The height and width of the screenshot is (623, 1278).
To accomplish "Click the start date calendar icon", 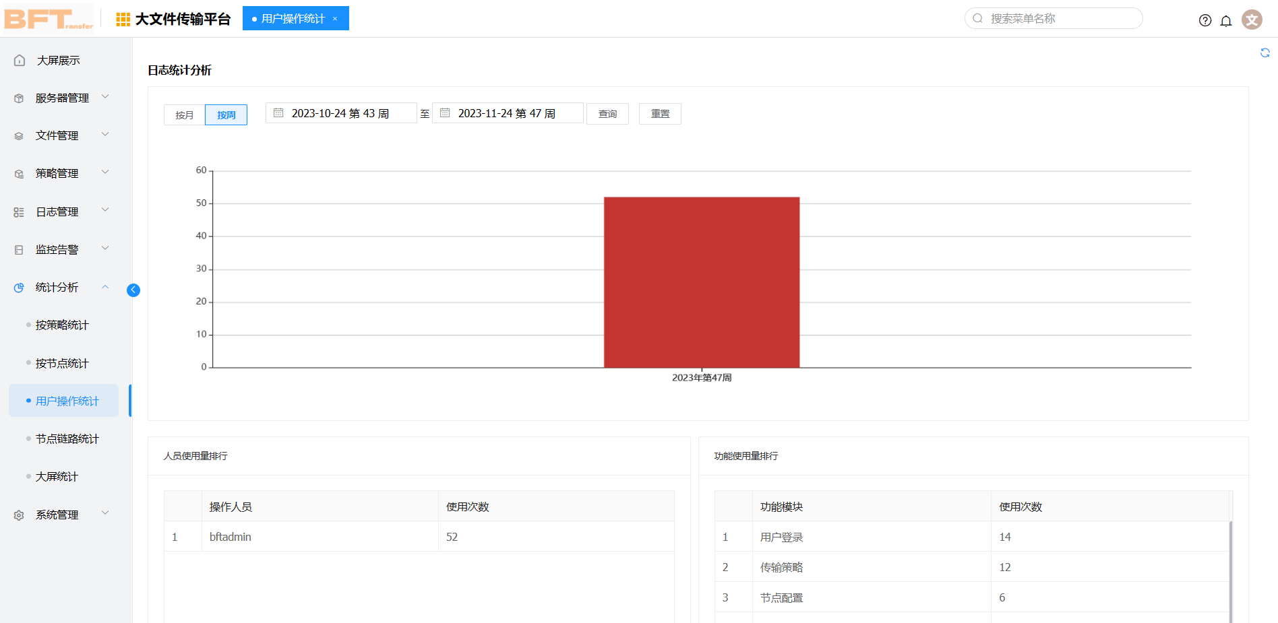I will pyautogui.click(x=278, y=113).
